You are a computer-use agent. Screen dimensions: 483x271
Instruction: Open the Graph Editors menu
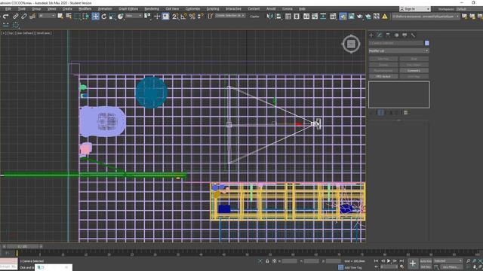pos(128,9)
